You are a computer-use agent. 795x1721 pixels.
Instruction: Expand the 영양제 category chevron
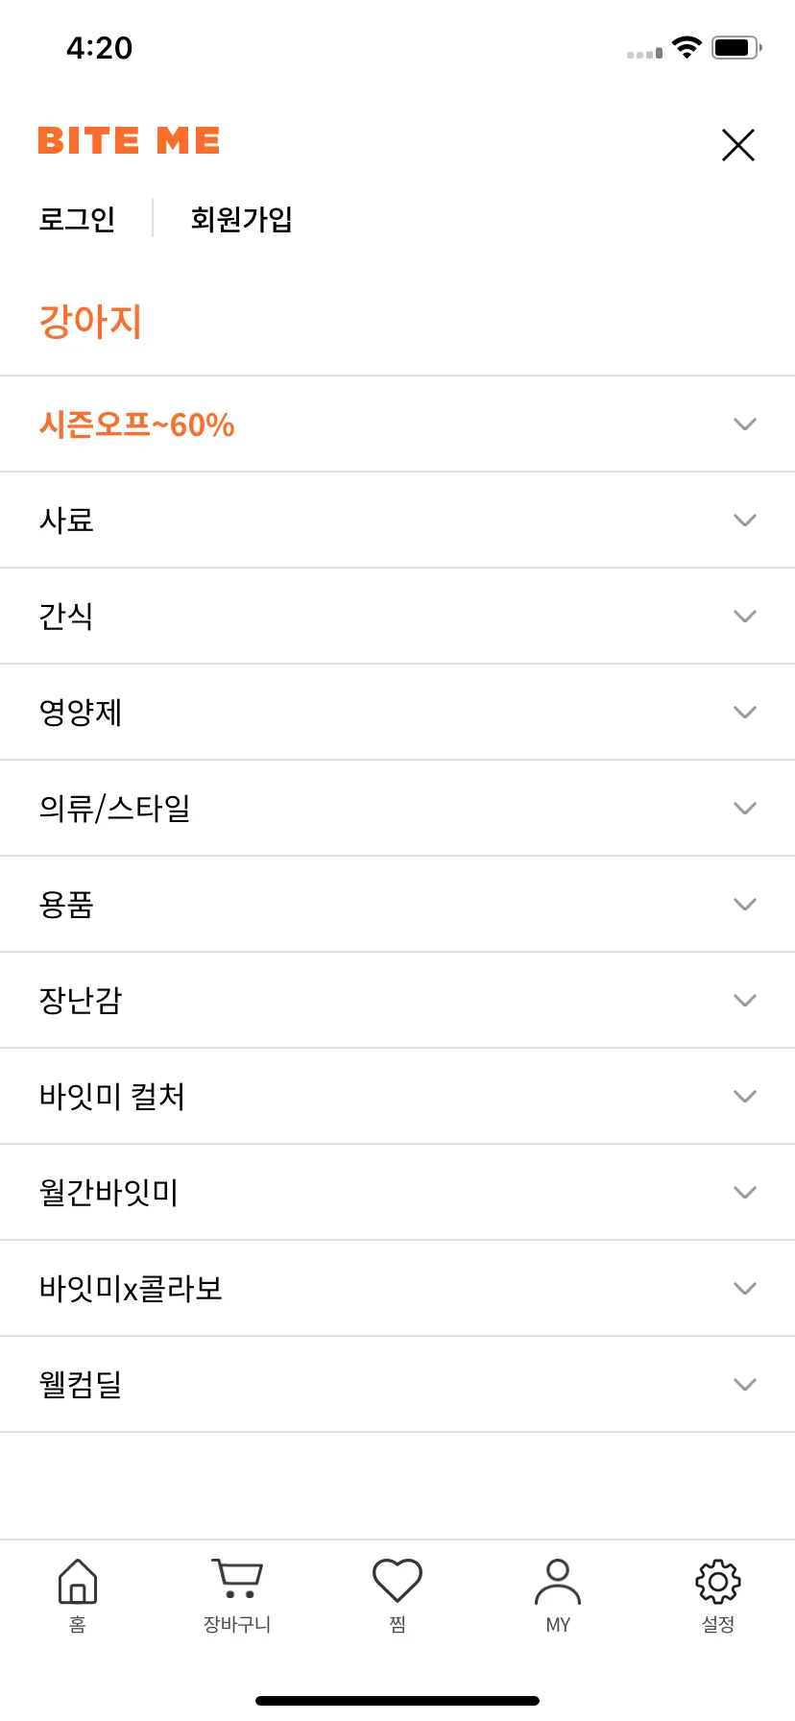(745, 712)
